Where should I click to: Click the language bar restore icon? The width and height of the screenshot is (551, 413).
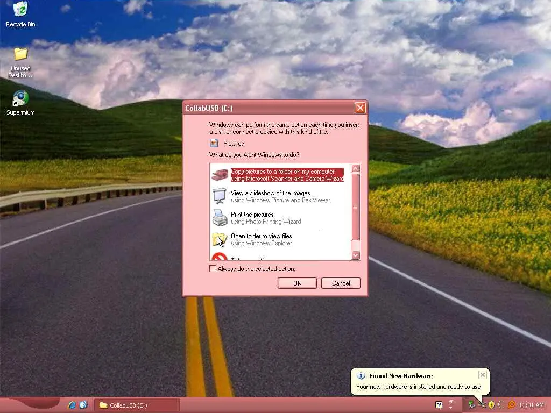click(451, 402)
